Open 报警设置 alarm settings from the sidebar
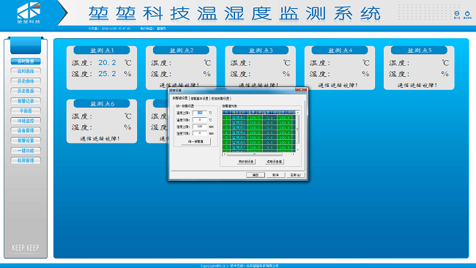This screenshot has height=268, width=476. [26, 141]
